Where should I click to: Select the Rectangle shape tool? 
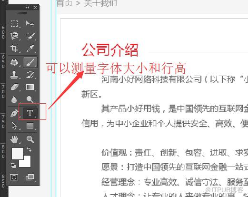(x=30, y=126)
